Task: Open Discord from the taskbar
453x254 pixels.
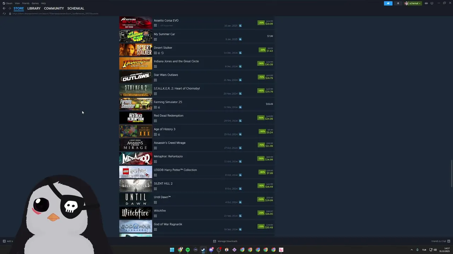Action: [x=211, y=250]
